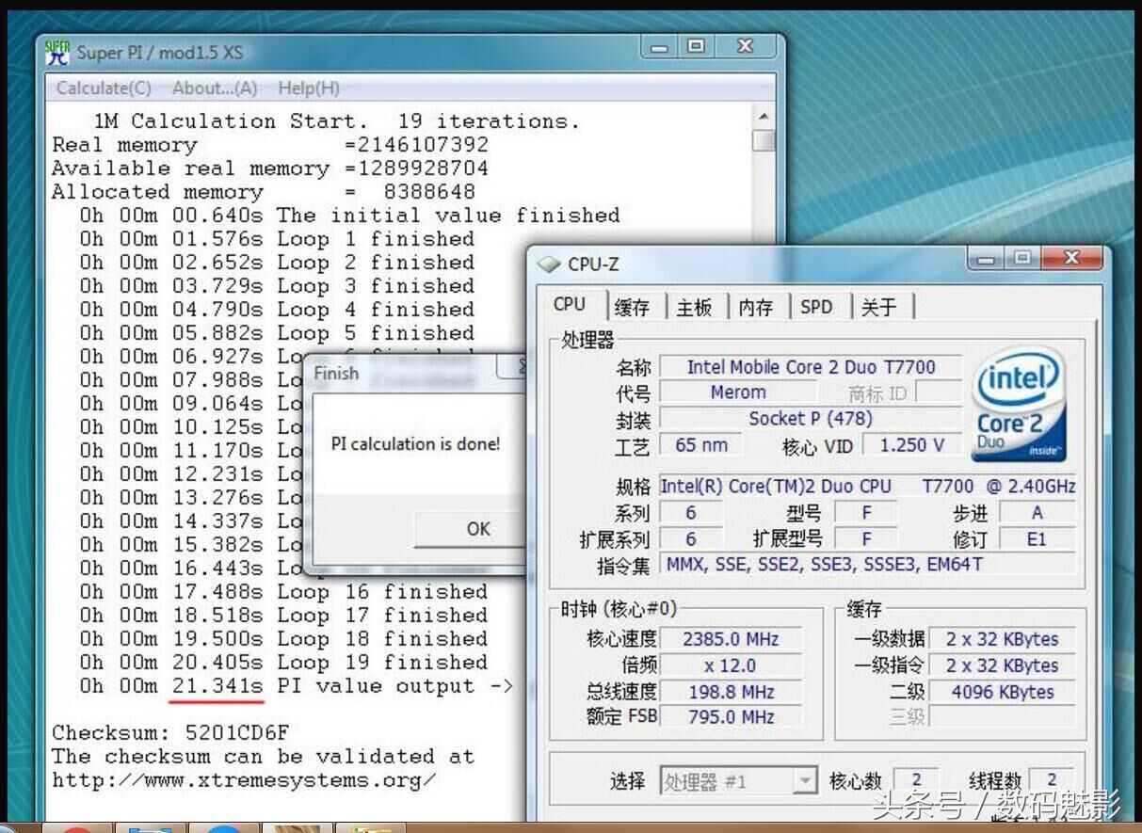This screenshot has width=1142, height=833.
Task: Click the scroll up arrow in Super PI window
Action: tap(764, 117)
